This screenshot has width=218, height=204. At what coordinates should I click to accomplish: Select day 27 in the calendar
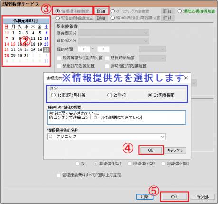47,50
